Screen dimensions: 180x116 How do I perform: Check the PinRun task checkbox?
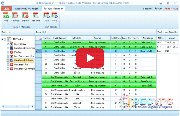(8, 52)
